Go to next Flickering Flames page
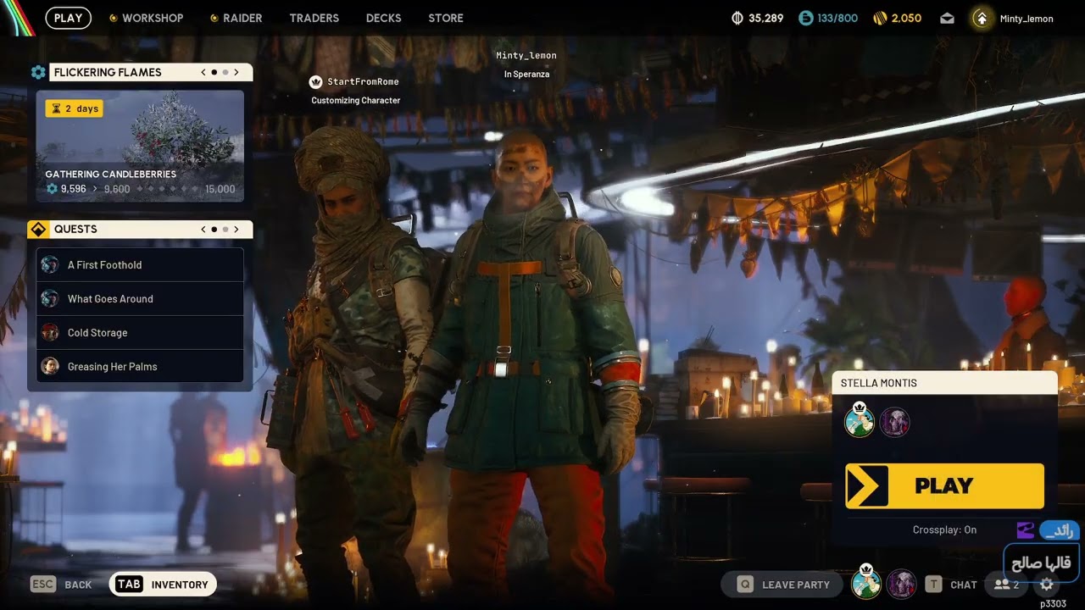The image size is (1085, 610). 236,72
